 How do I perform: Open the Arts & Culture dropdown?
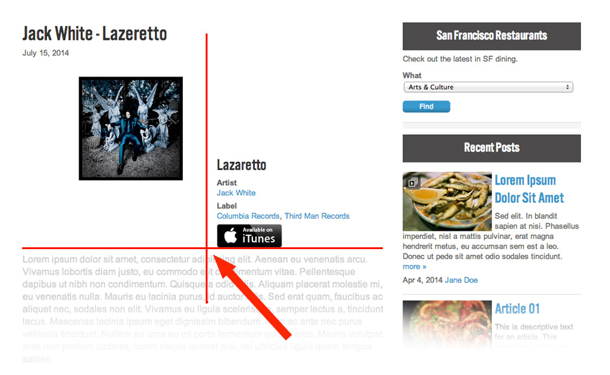(x=489, y=87)
